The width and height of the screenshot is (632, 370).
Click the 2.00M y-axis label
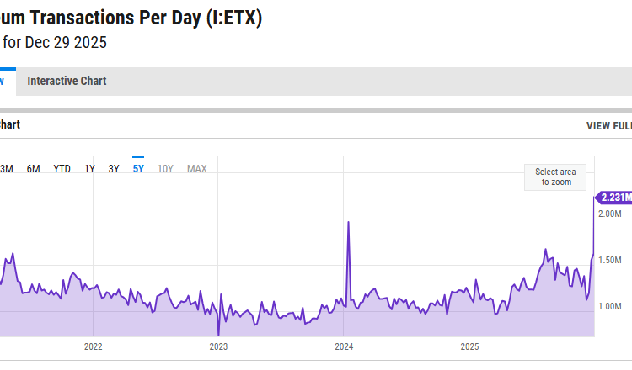click(609, 214)
